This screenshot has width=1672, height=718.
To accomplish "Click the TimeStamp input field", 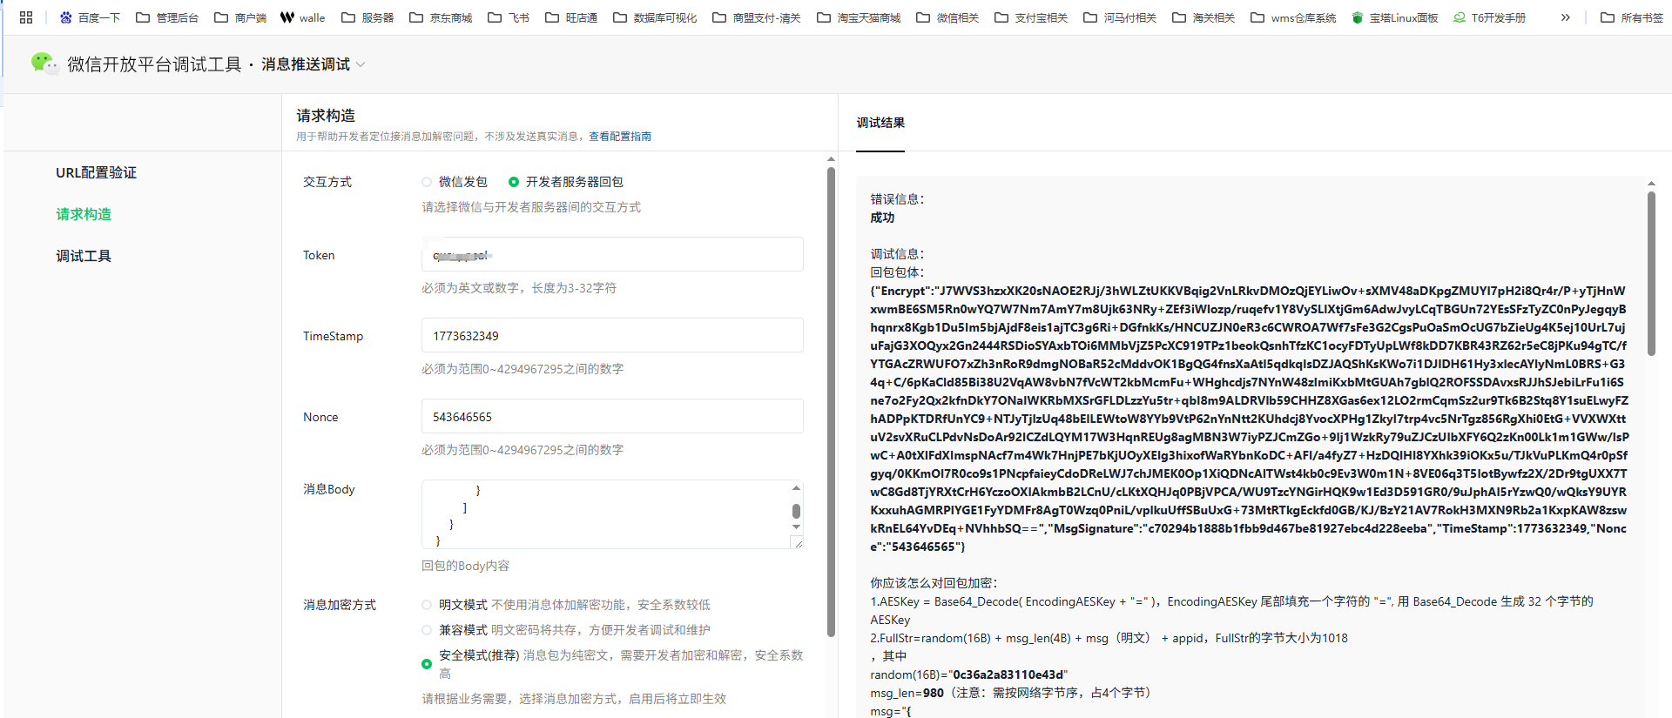I will [612, 335].
